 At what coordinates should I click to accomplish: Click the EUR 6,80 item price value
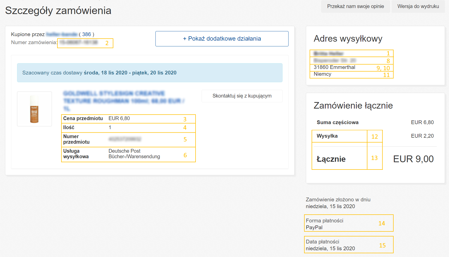tap(119, 118)
